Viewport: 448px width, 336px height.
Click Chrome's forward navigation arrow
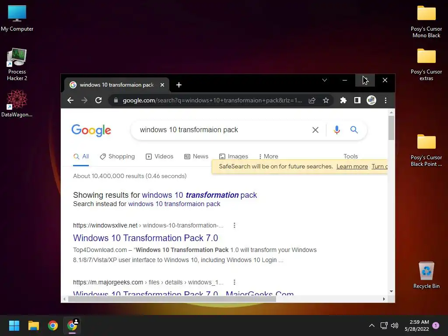point(84,100)
